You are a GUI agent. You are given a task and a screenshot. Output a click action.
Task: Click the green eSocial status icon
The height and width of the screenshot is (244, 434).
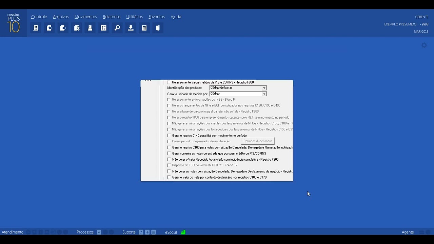(x=183, y=232)
